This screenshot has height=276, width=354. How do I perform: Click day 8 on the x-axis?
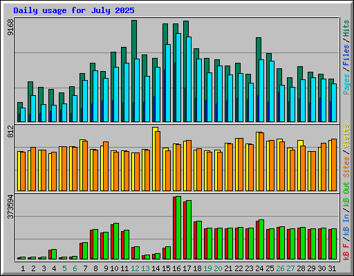[x=95, y=268]
